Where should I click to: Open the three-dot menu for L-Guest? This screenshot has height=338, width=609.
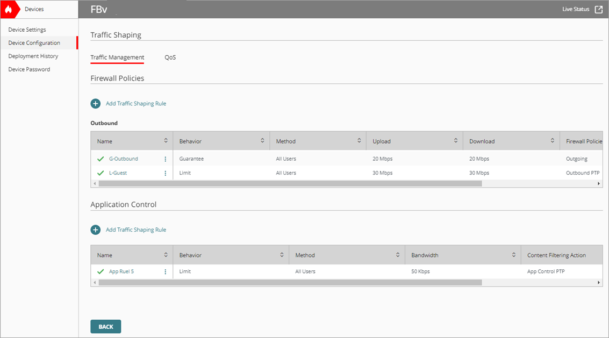tap(165, 172)
